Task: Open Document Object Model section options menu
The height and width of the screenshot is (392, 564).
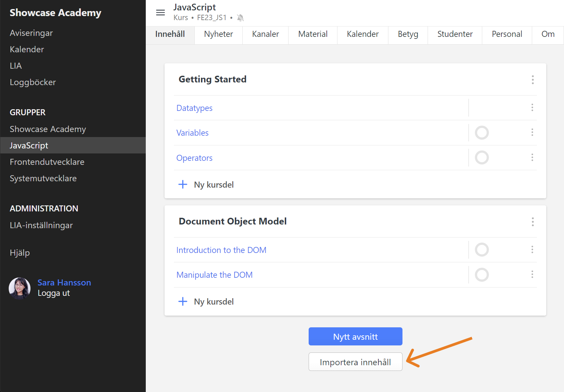Action: coord(532,222)
